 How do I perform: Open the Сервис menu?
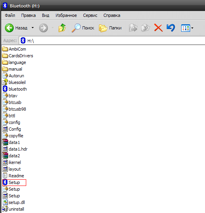coord(90,15)
